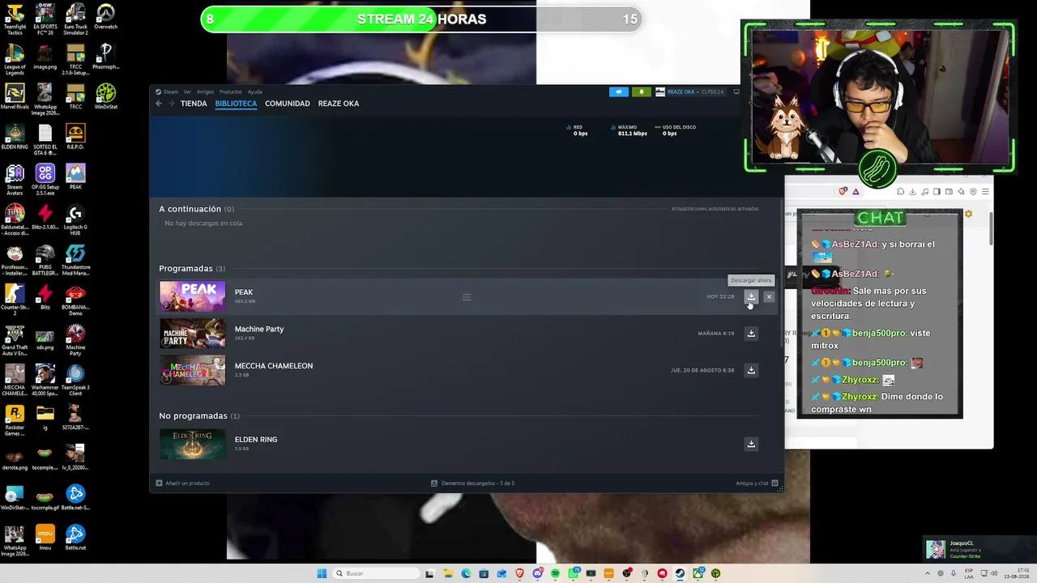Select the Logitech G HUB desktop icon
Viewport: 1037px width, 583px height.
click(75, 219)
